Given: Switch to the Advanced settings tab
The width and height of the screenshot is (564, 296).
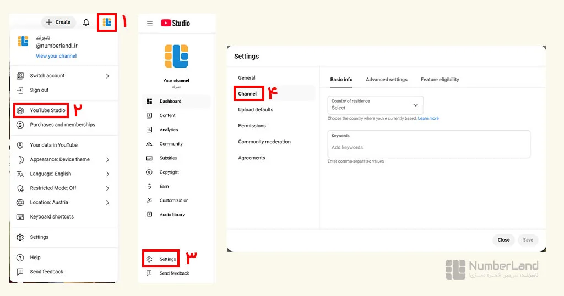Looking at the screenshot, I should pyautogui.click(x=387, y=80).
